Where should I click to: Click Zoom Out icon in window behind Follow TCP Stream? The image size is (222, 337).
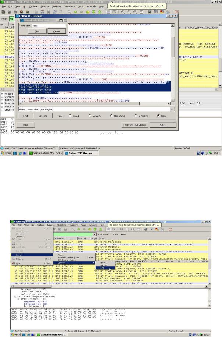129,12
